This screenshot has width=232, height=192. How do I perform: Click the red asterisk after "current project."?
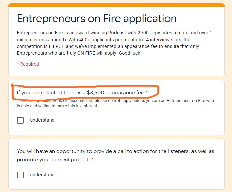coord(93,160)
